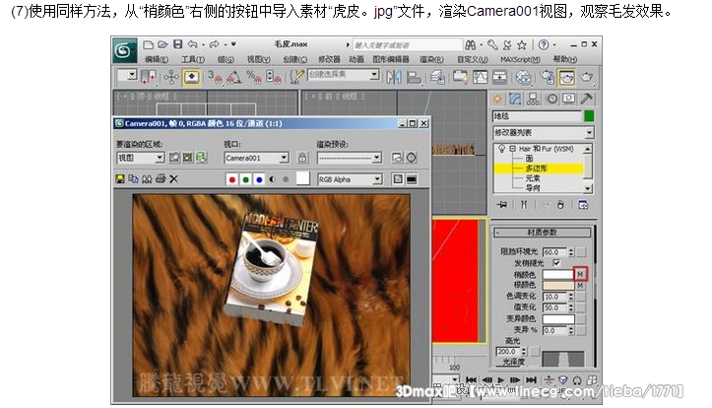Open the Material Editor sphere icon

523,77
